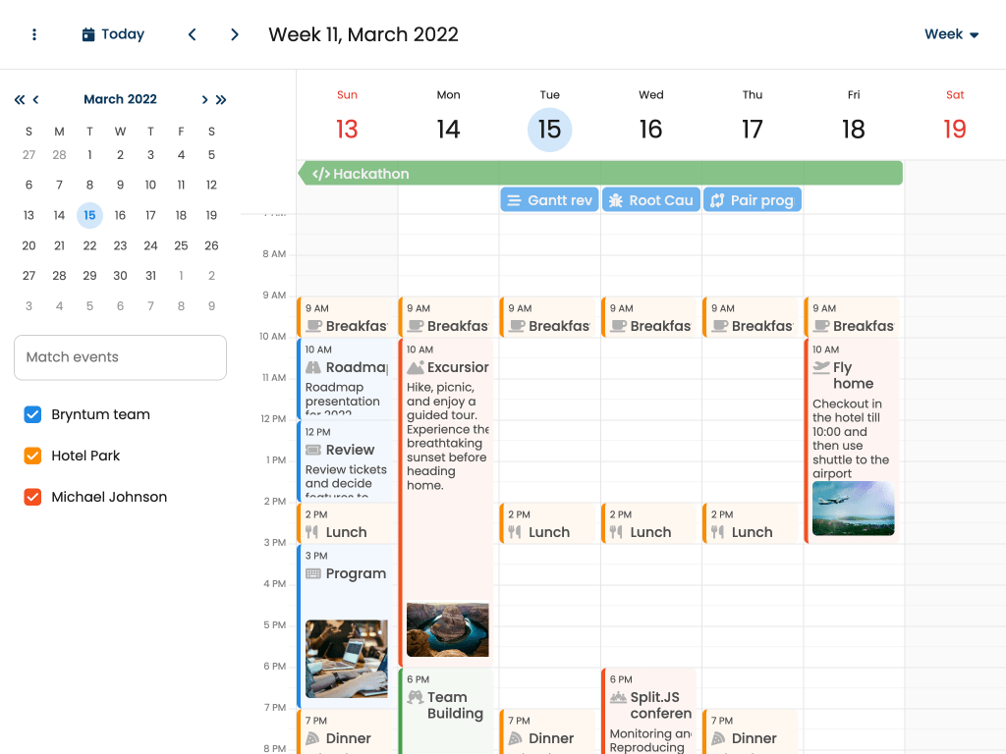Jump back one year in mini calendar
The width and height of the screenshot is (1006, 754).
coord(20,99)
